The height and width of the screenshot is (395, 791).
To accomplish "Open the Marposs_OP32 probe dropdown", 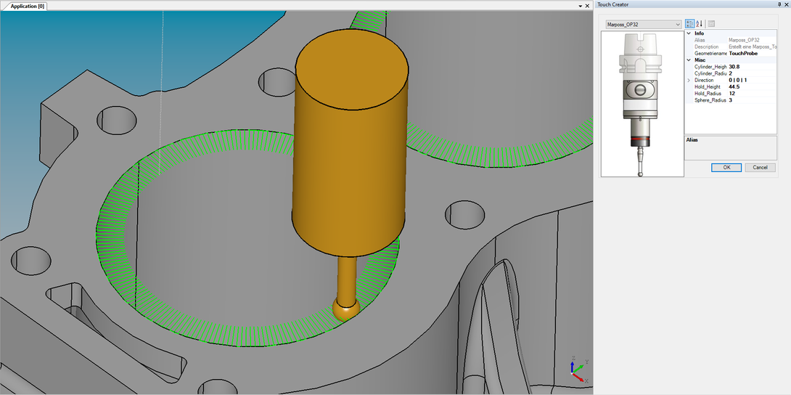I will pyautogui.click(x=678, y=24).
